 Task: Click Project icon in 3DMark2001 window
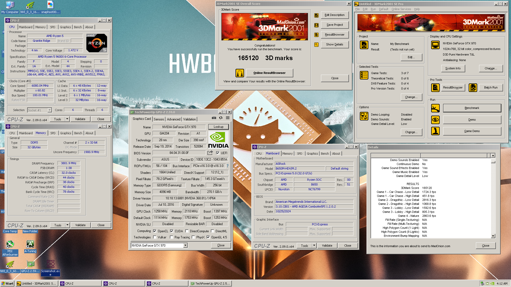364,45
